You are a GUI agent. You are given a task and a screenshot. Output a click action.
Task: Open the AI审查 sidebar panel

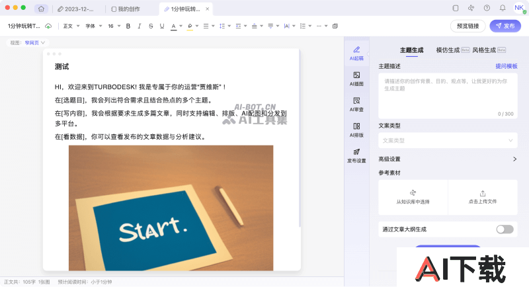[x=356, y=104]
